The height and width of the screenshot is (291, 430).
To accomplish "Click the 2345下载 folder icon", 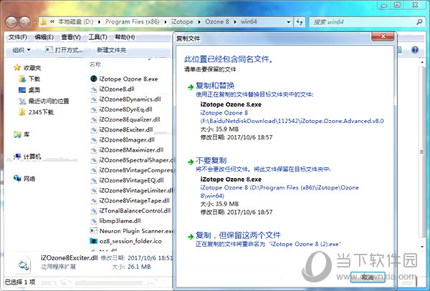I will [22, 112].
